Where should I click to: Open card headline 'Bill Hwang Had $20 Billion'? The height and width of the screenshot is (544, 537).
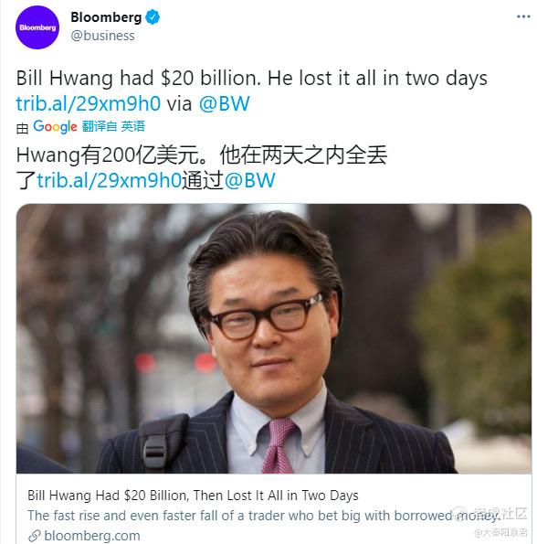click(193, 495)
